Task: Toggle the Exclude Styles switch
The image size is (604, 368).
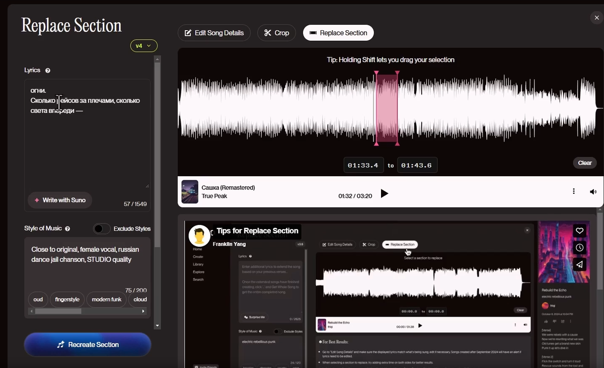Action: [102, 229]
